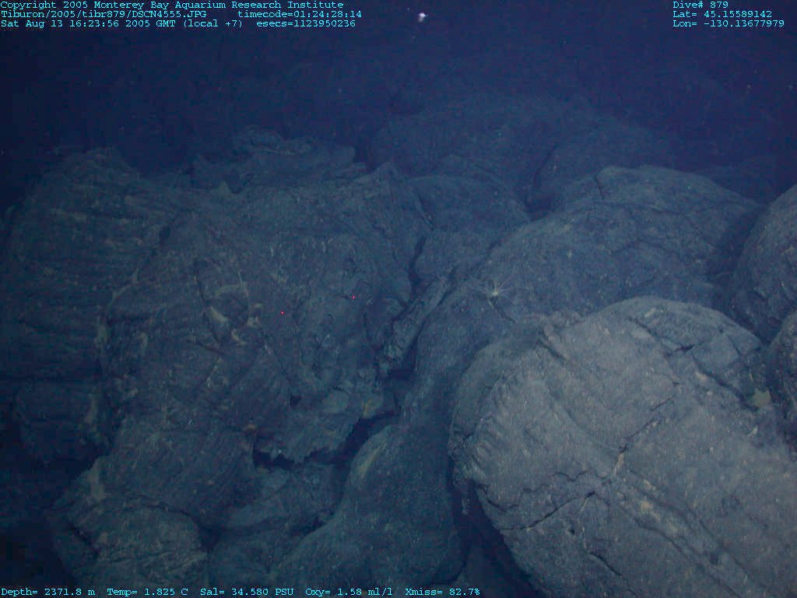Click the small white floating object near top

(422, 16)
